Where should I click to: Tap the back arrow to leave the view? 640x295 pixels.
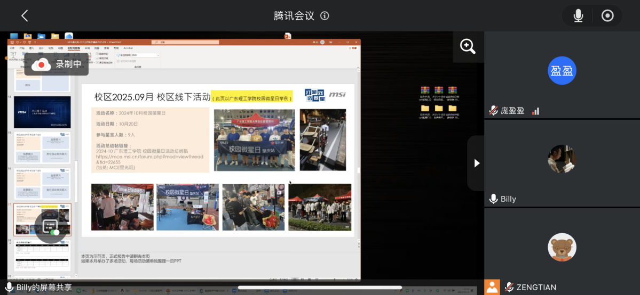click(25, 16)
